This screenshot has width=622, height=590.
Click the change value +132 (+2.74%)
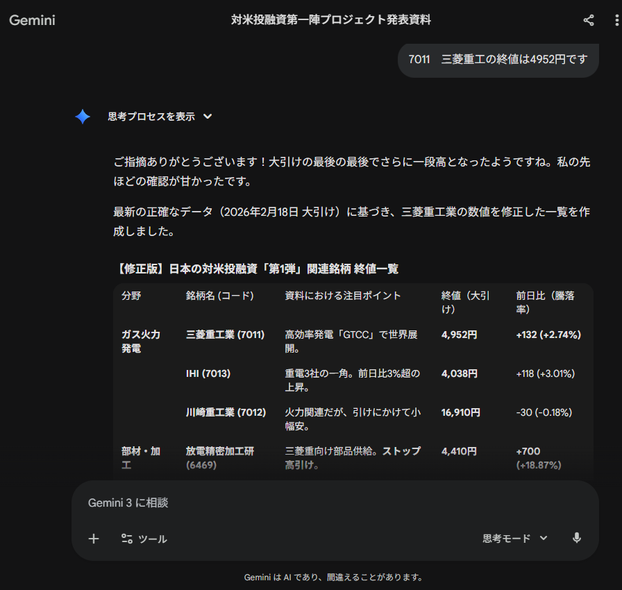click(548, 335)
